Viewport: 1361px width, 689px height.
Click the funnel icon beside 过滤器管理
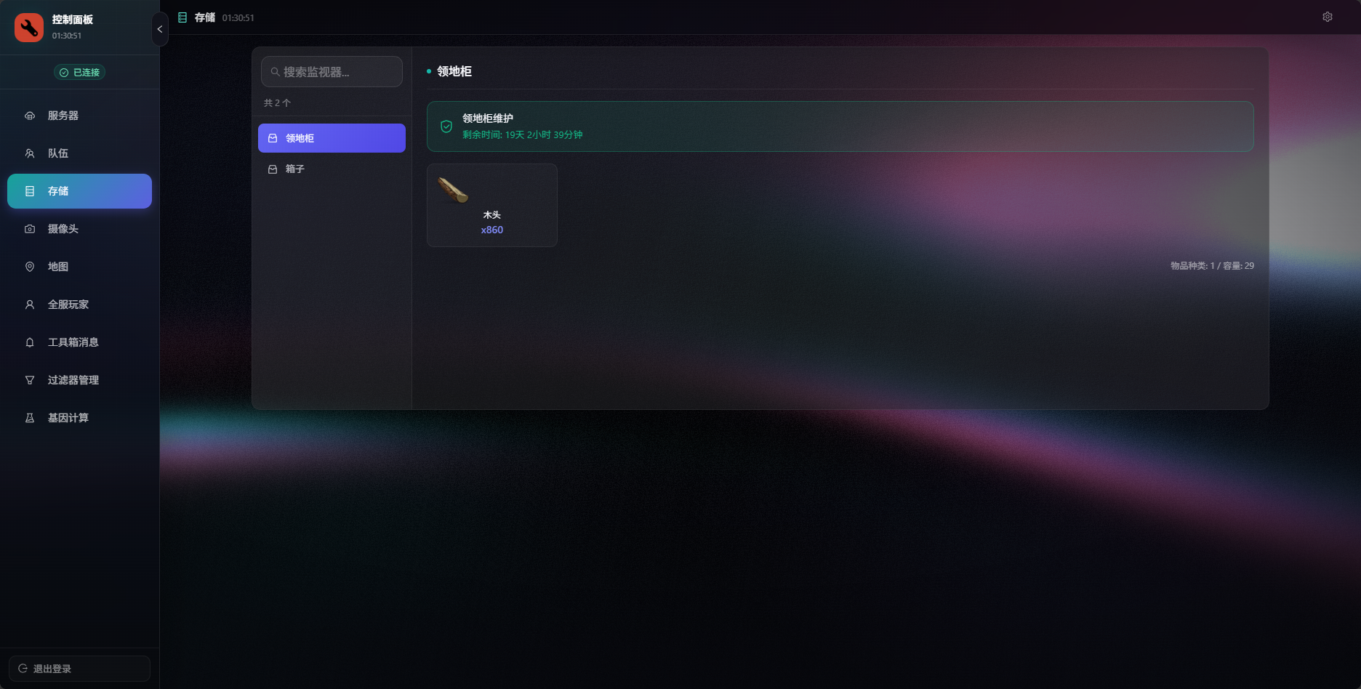pos(30,380)
